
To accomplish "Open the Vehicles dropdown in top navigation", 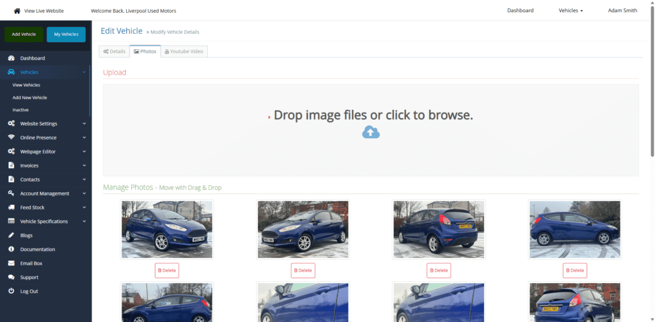I will coord(571,10).
